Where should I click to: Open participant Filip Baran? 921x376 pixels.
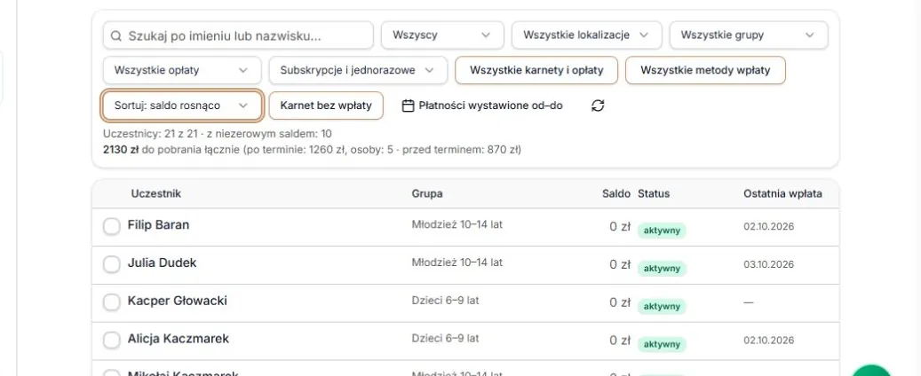pos(159,224)
